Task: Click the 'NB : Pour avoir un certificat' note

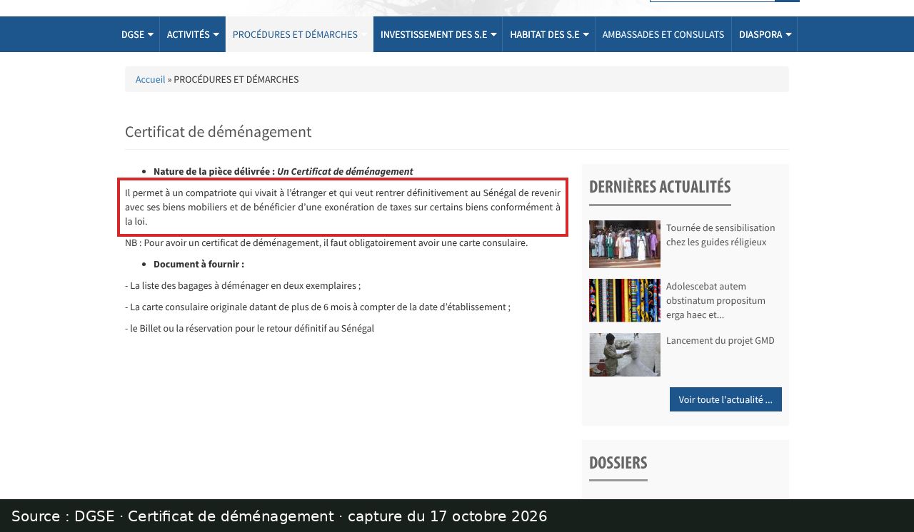Action: point(326,242)
